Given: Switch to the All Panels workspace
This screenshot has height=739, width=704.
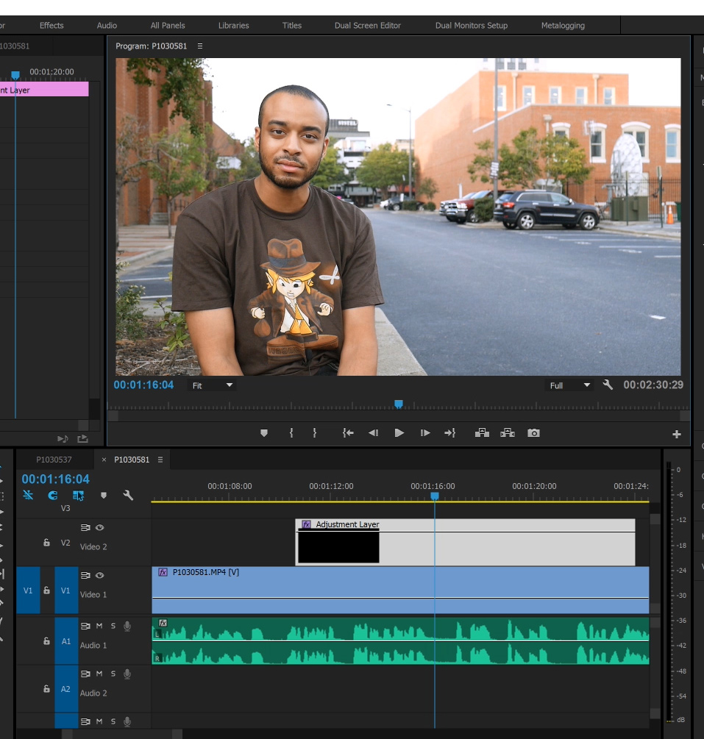Looking at the screenshot, I should [x=168, y=26].
